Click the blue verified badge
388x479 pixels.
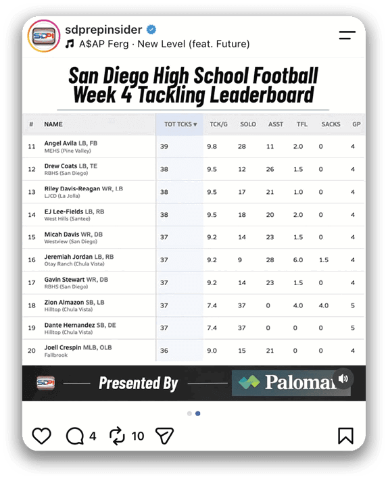[151, 30]
